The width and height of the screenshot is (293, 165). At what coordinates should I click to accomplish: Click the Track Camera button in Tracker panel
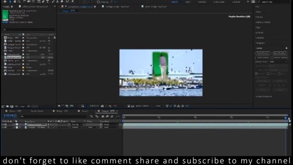[263, 53]
